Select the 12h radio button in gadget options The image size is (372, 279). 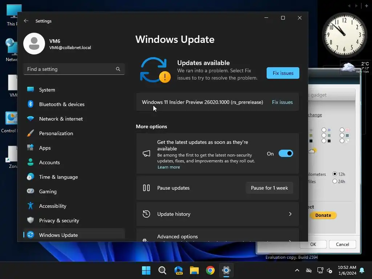pyautogui.click(x=335, y=174)
